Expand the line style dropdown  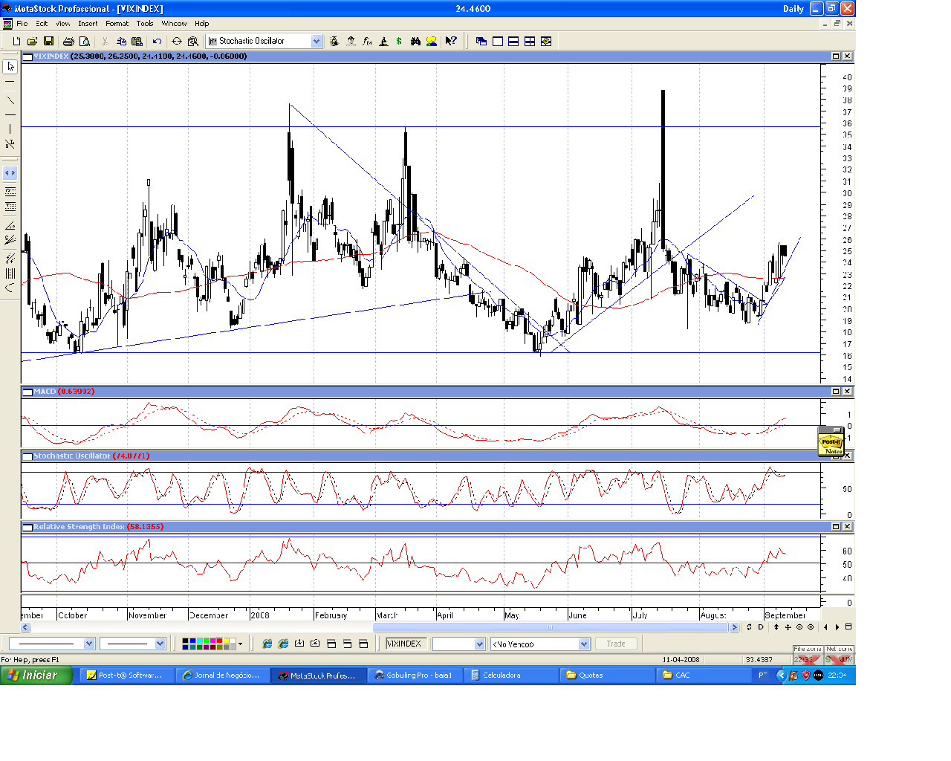point(89,644)
